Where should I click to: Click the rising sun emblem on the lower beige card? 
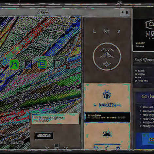pos(107,133)
